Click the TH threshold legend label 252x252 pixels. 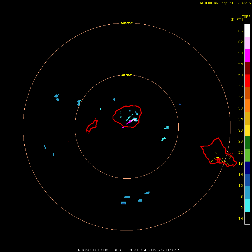241,218
